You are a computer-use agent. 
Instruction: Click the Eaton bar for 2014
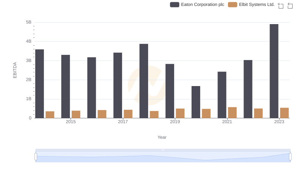click(x=40, y=84)
